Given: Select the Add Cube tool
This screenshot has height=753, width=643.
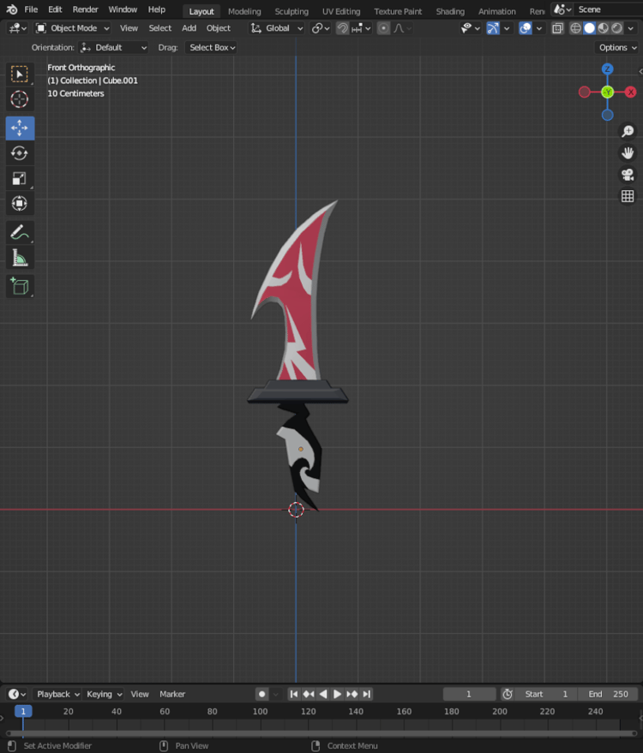Looking at the screenshot, I should (x=20, y=286).
